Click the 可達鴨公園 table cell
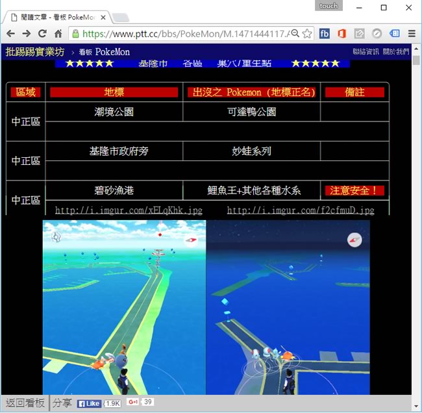 click(x=252, y=112)
